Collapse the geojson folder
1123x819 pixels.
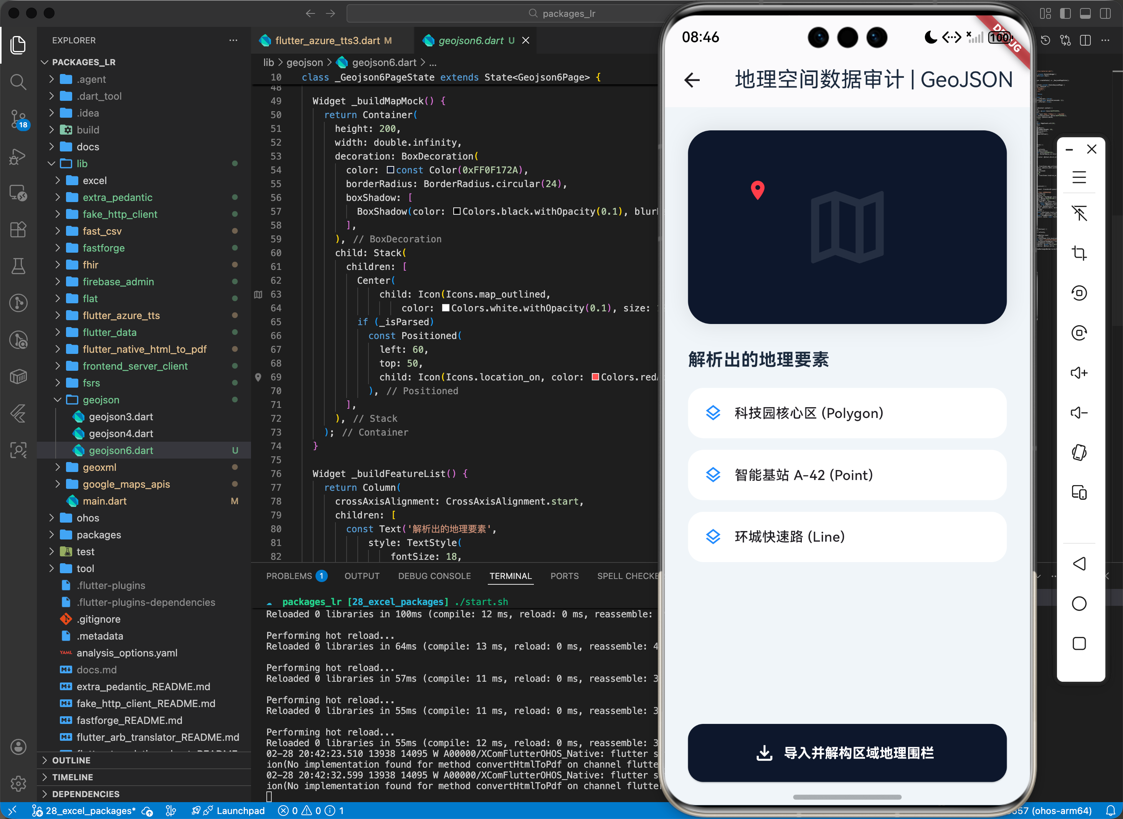[x=144, y=400]
